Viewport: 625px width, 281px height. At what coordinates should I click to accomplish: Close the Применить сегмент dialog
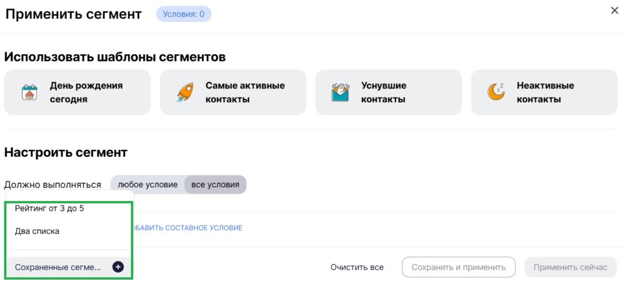click(x=615, y=10)
